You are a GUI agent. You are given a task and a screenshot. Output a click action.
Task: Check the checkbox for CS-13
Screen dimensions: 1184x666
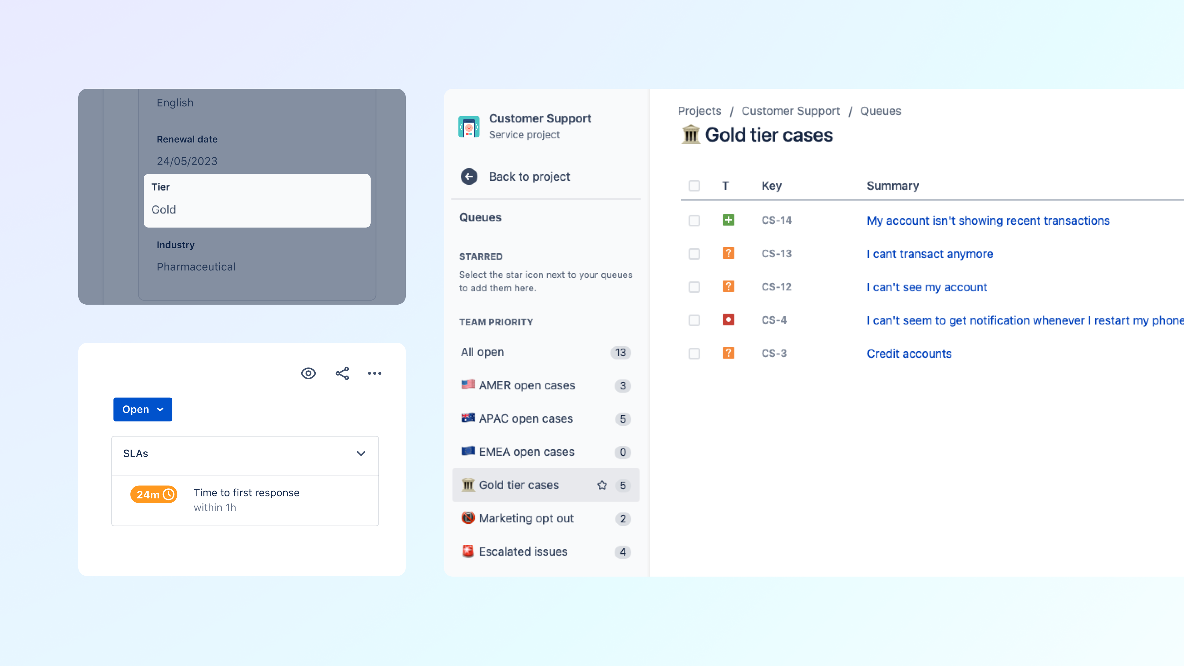click(694, 253)
